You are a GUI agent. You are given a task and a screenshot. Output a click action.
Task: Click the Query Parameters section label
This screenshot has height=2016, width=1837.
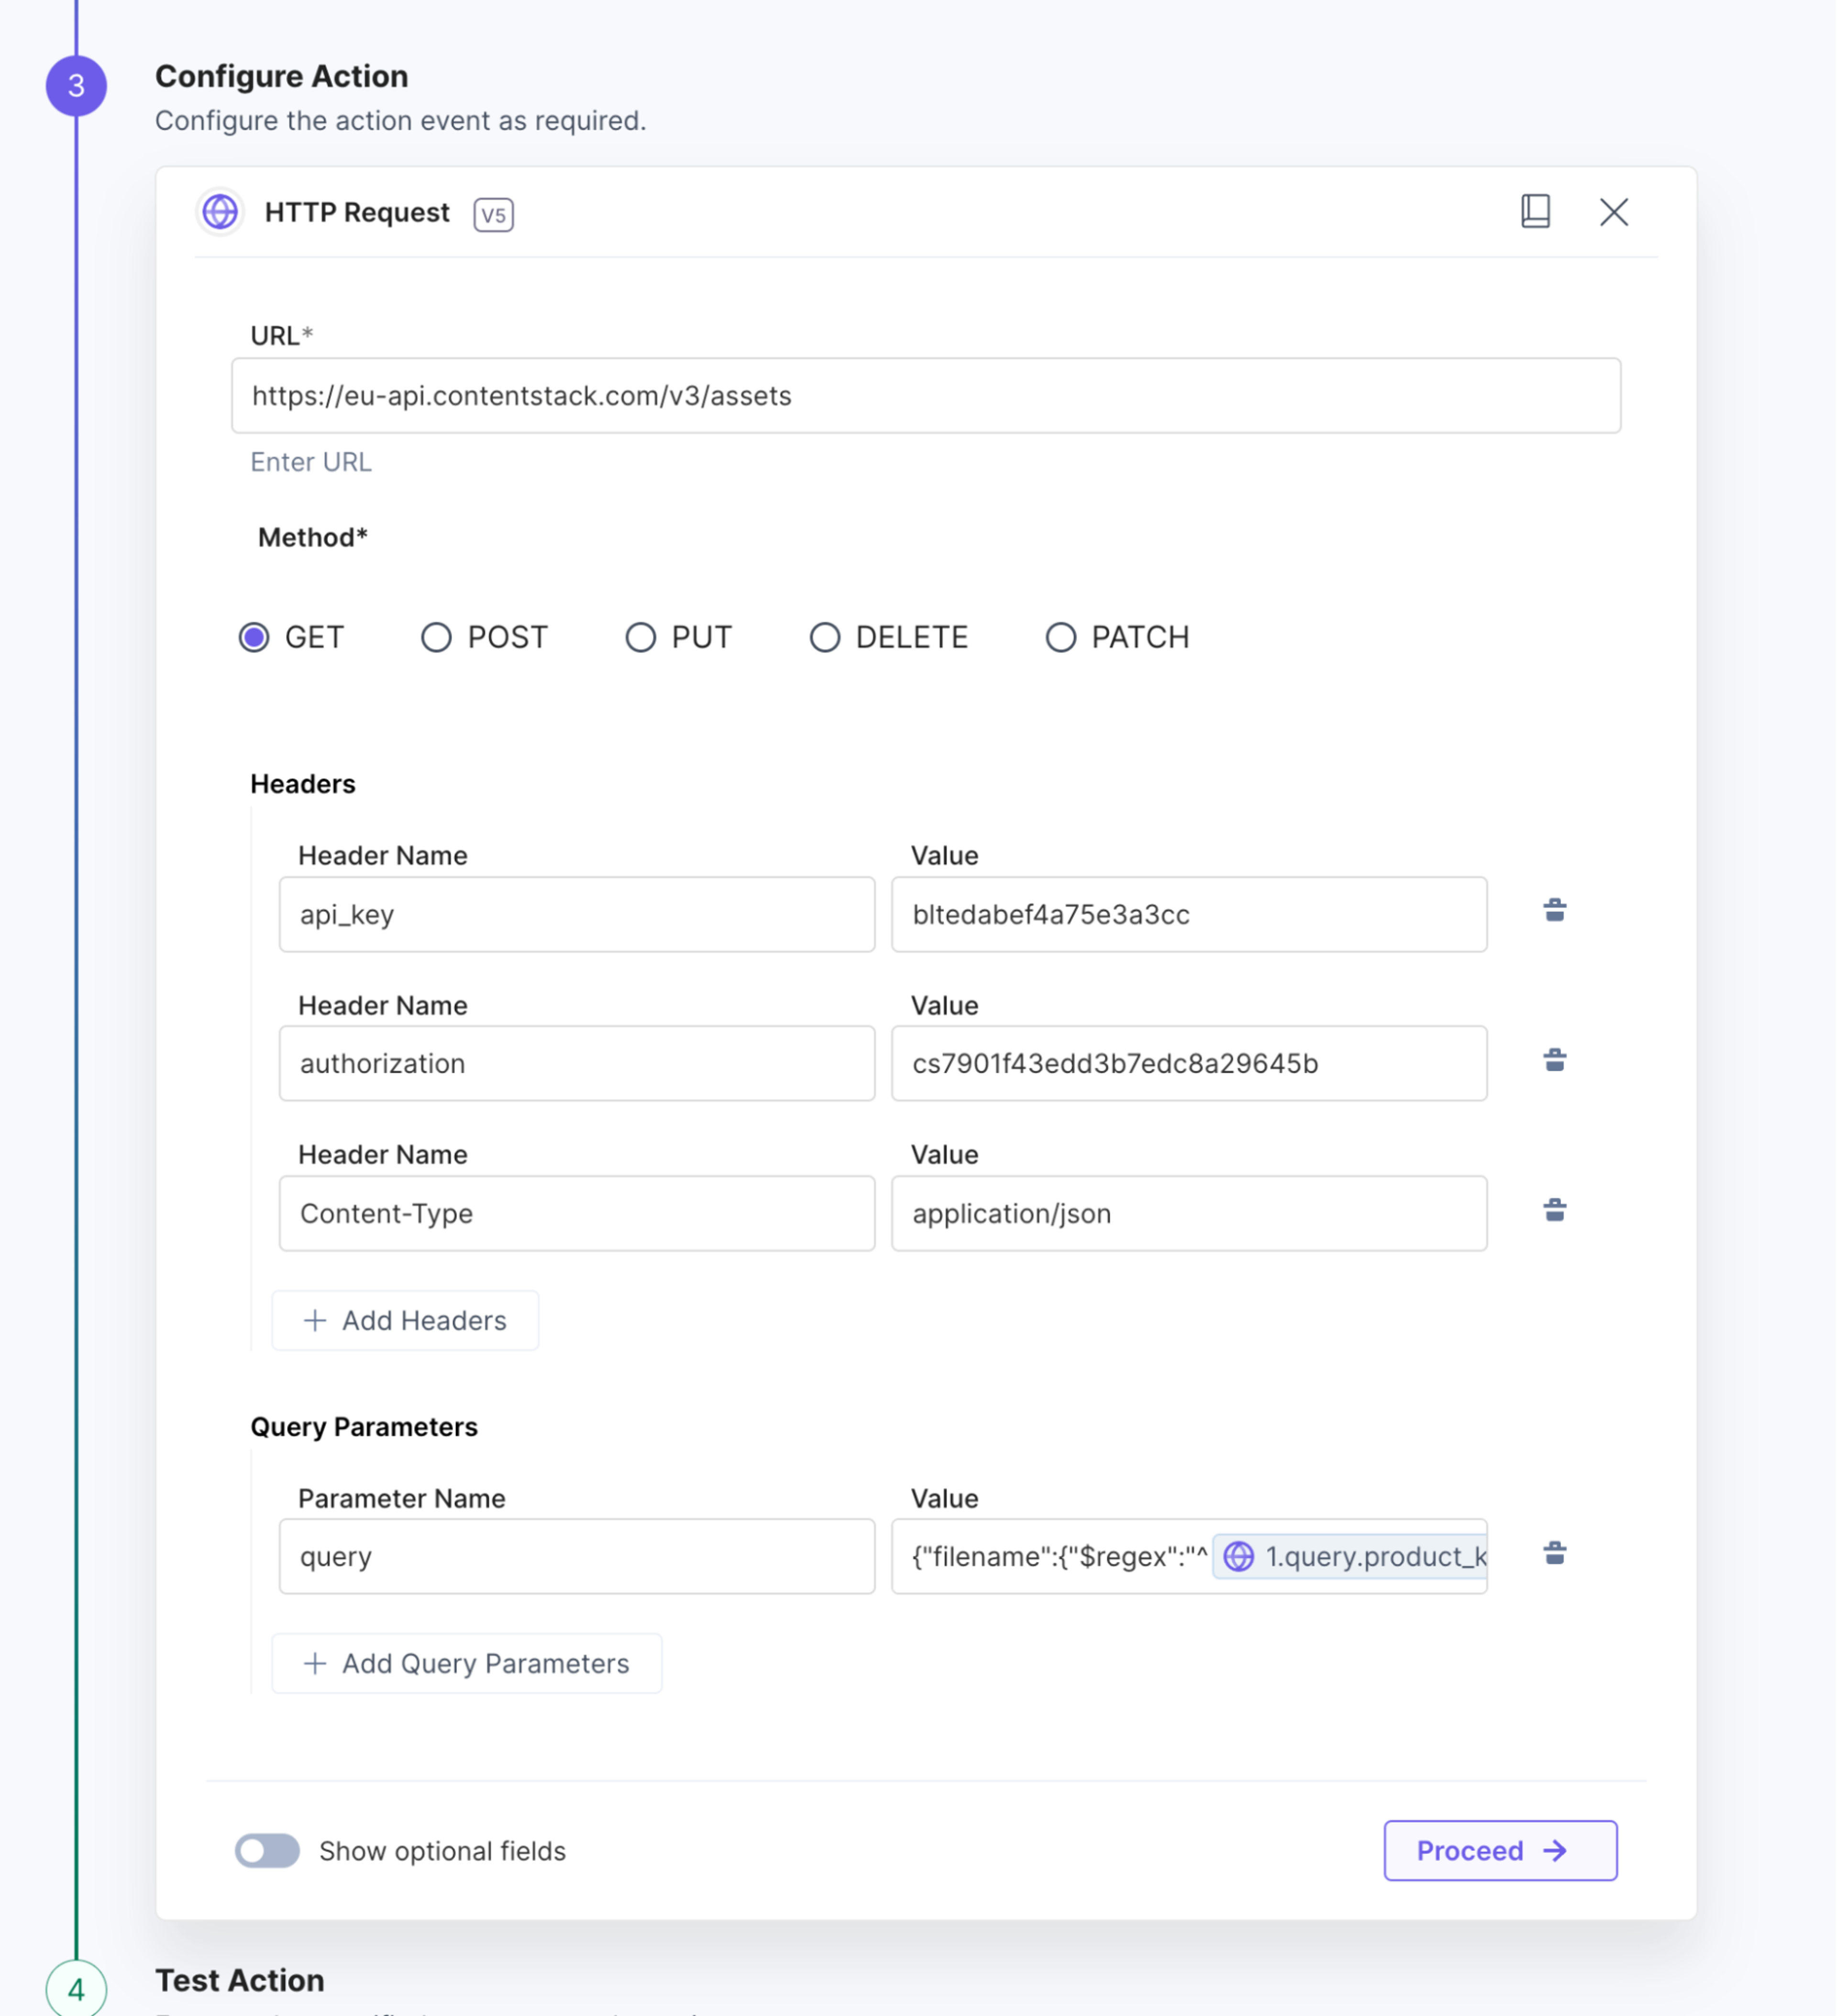click(x=364, y=1427)
